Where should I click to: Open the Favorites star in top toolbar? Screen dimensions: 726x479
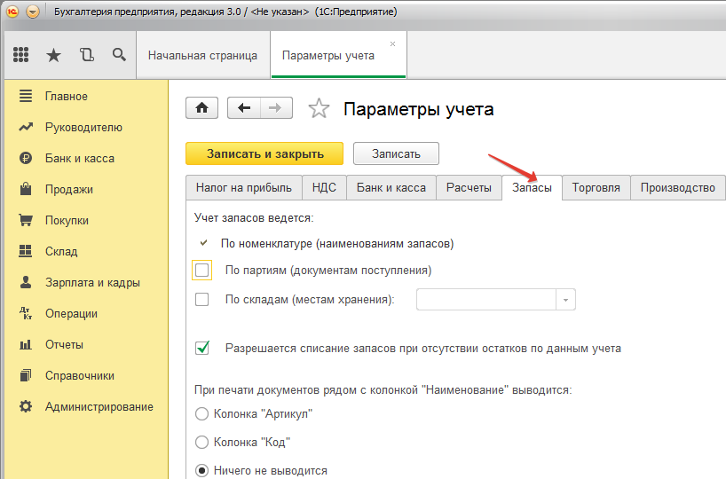pyautogui.click(x=53, y=55)
